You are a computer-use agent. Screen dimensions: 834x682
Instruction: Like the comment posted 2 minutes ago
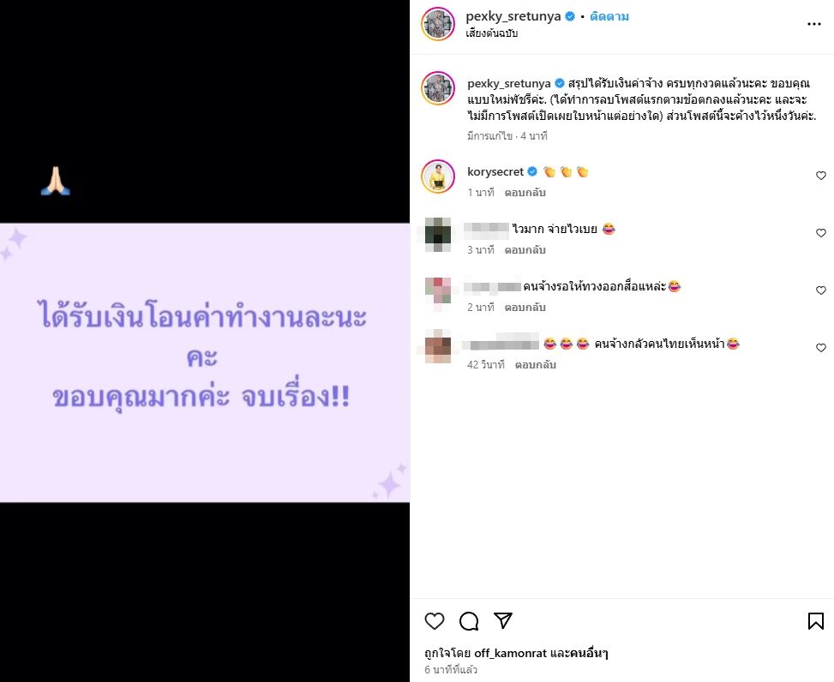pyautogui.click(x=820, y=290)
